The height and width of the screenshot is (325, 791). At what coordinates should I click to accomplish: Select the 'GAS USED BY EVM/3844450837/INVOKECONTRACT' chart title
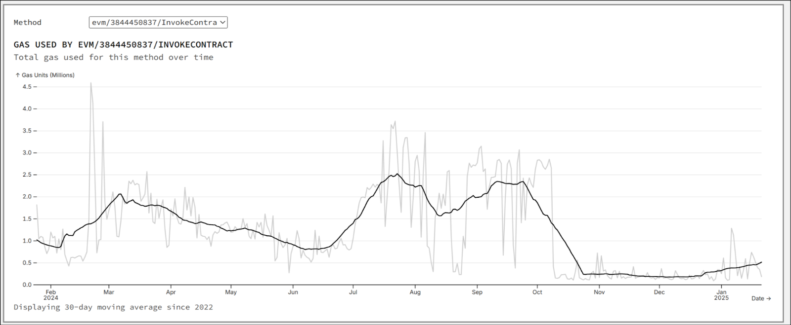pyautogui.click(x=123, y=44)
